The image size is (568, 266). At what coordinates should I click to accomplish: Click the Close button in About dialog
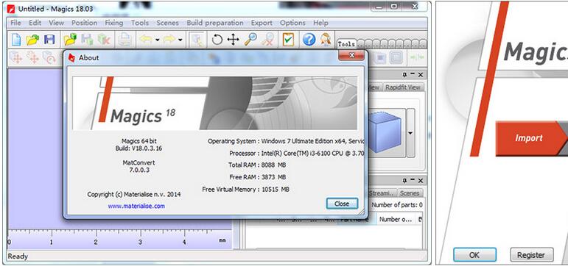pos(342,204)
